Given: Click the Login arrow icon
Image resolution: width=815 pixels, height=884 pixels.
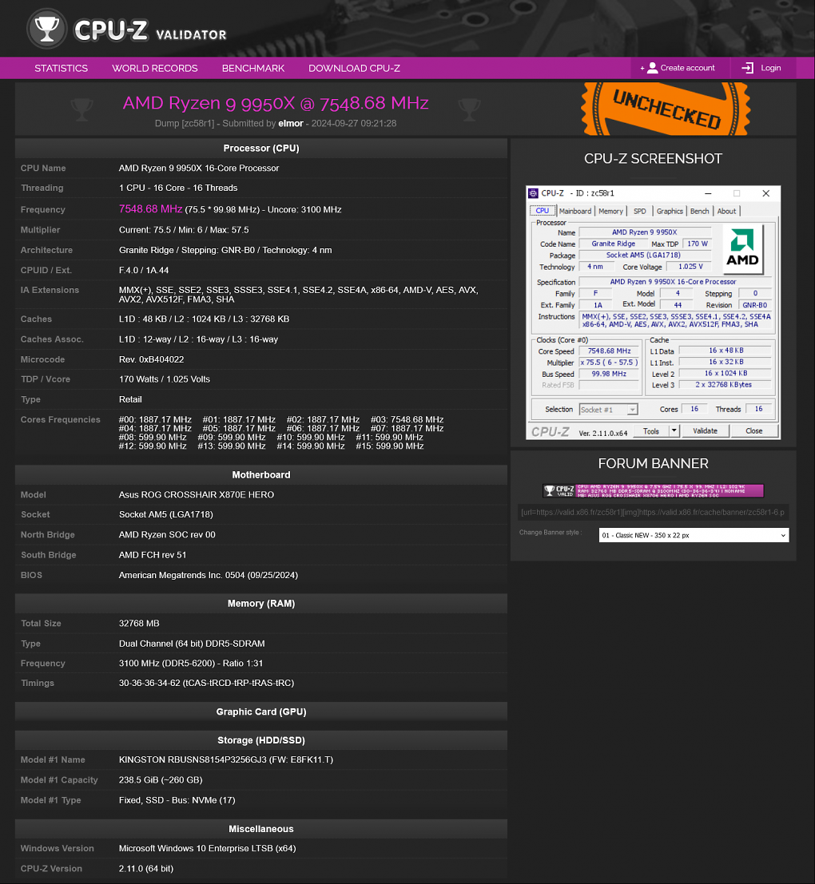Looking at the screenshot, I should 748,68.
